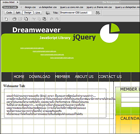Click the third member login input field
The width and height of the screenshot is (140, 134).
130,105
